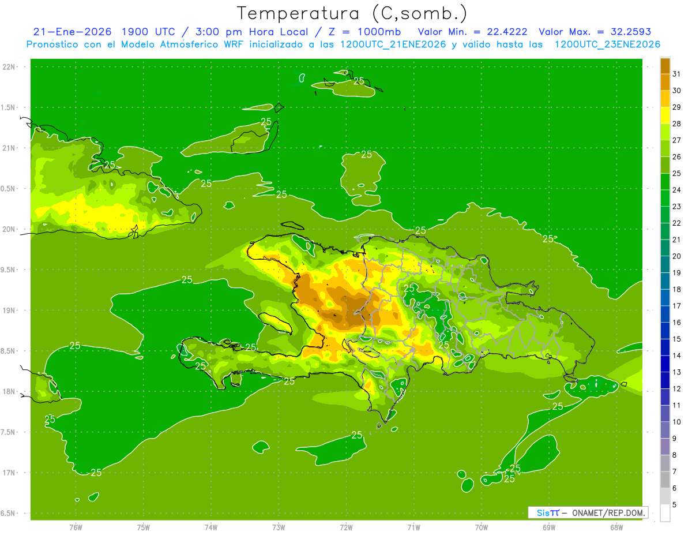Click the "68W" longitude axis label
692x535 pixels.
[616, 527]
